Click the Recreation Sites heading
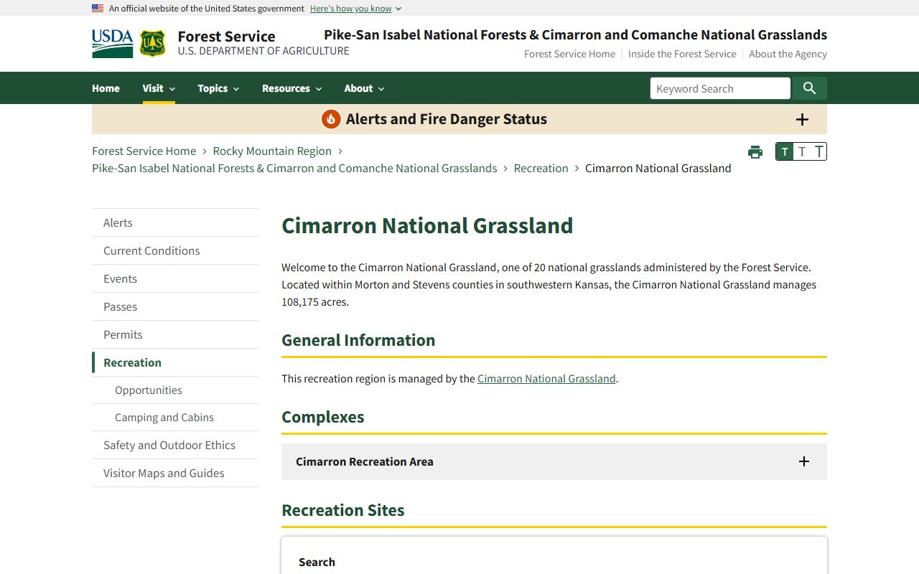The height and width of the screenshot is (574, 919). pos(343,510)
